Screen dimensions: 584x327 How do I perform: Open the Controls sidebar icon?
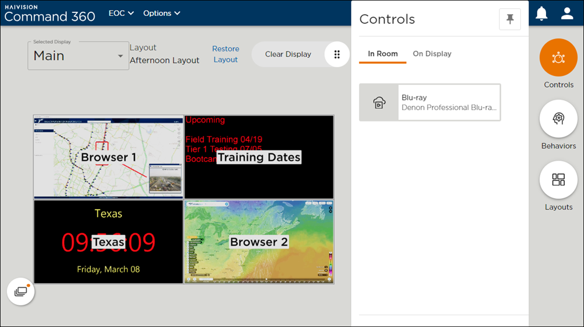coord(558,58)
